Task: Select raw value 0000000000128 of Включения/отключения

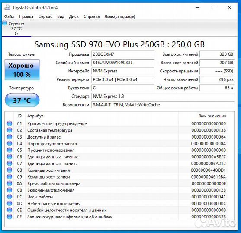Action: click(209, 190)
